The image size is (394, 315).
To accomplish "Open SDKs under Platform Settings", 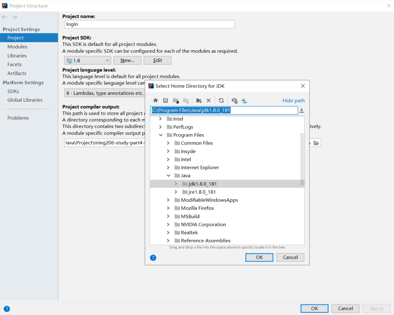I will click(x=13, y=91).
